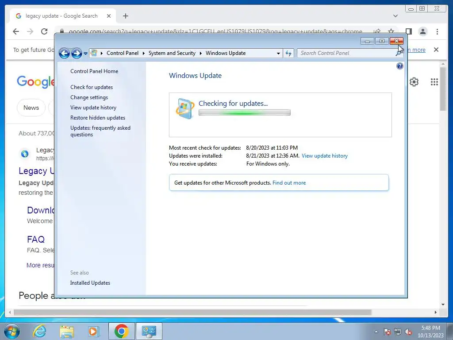Click Control Panel taskbar button

click(149, 331)
